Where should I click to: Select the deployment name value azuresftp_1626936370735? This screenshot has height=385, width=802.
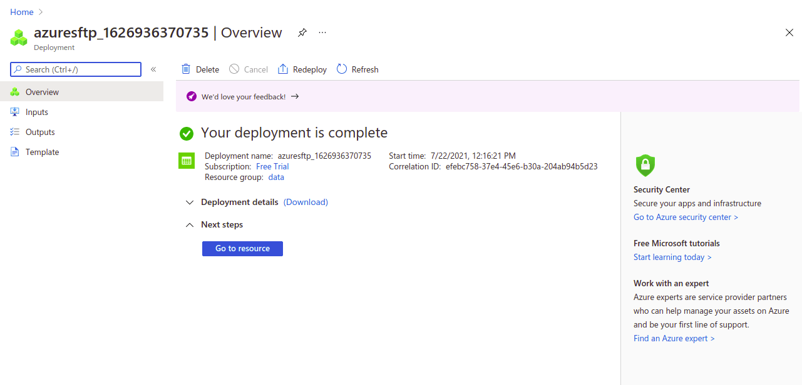pyautogui.click(x=324, y=156)
